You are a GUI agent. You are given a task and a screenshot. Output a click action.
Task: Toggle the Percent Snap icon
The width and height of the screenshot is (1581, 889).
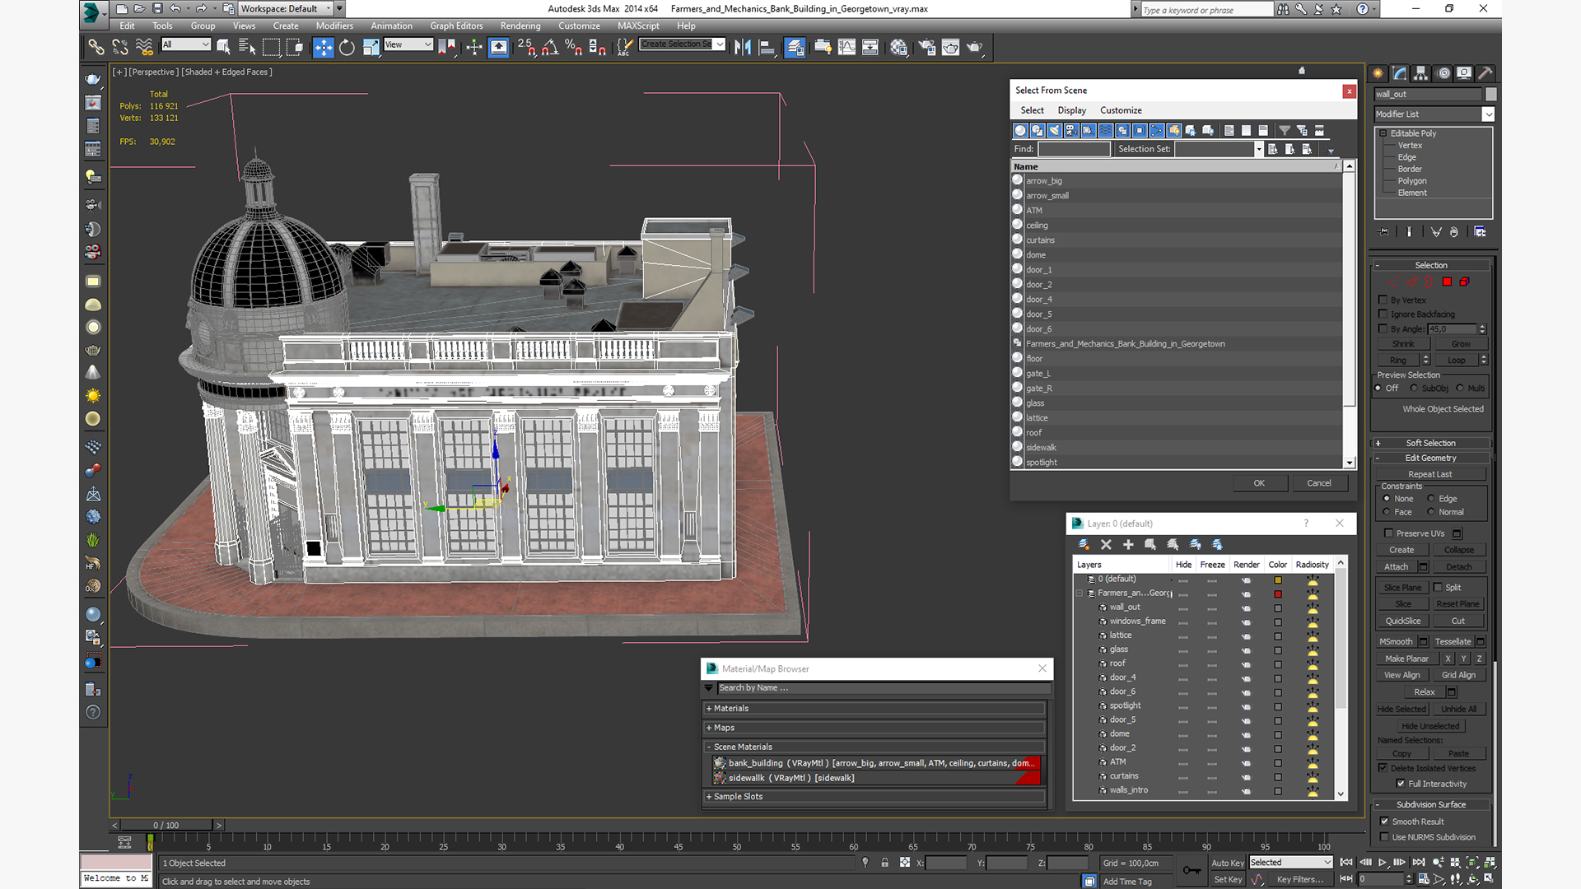click(x=573, y=47)
